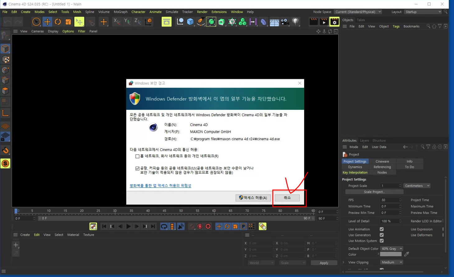Toggle Position keyframe recording icon
The image size is (454, 277).
pyautogui.click(x=219, y=226)
